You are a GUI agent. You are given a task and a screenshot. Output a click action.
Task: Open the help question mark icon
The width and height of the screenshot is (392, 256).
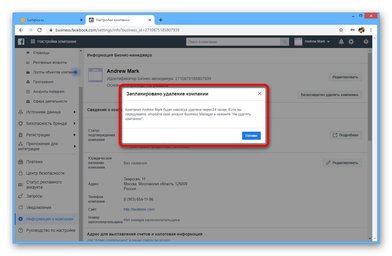366,42
